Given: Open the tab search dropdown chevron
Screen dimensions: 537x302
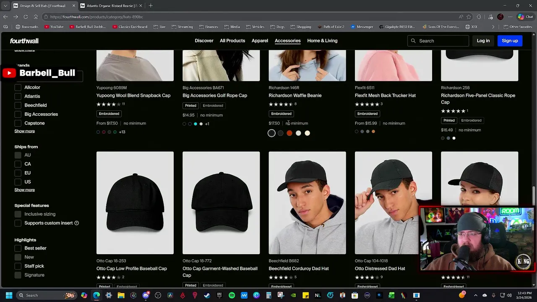Looking at the screenshot, I should point(5,6).
